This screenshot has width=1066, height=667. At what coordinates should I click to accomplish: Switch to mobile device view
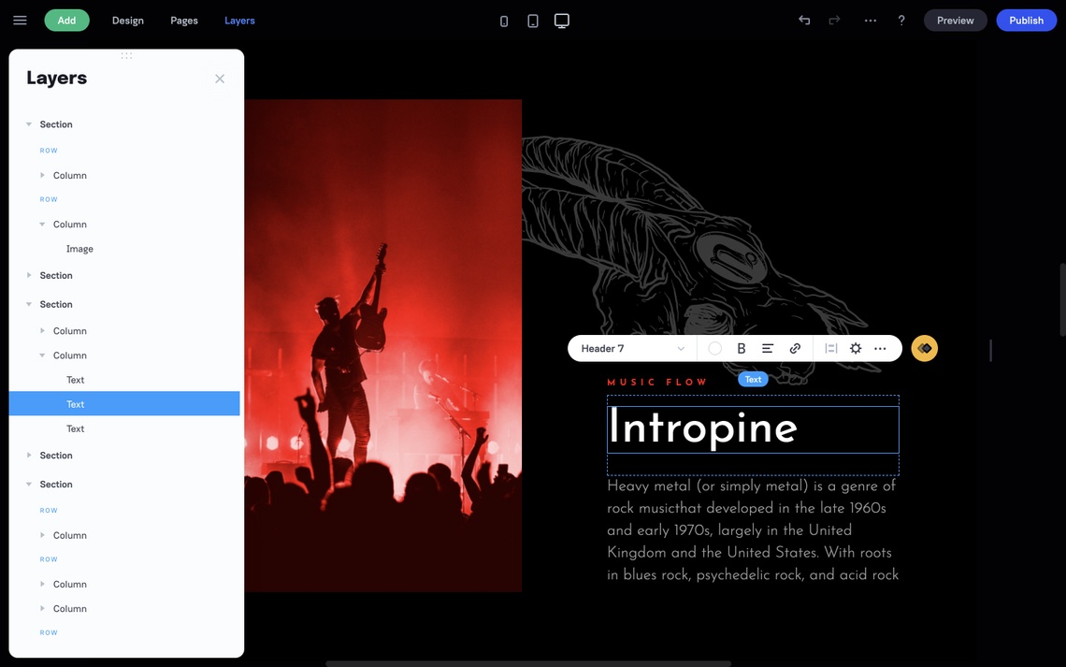point(504,21)
